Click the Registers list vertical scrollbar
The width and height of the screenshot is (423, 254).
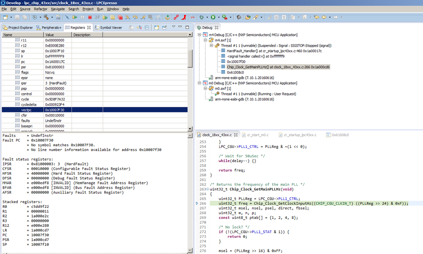[190, 59]
